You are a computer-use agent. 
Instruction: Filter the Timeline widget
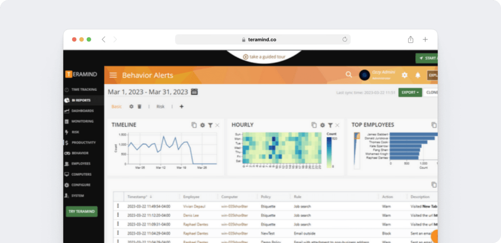click(x=210, y=125)
